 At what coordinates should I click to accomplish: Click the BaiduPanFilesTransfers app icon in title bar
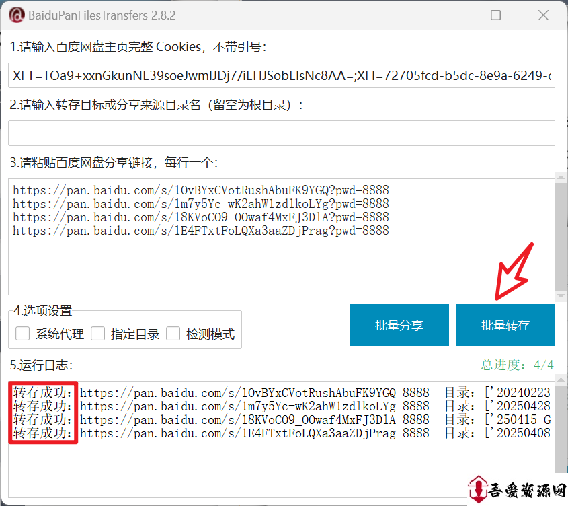[16, 15]
